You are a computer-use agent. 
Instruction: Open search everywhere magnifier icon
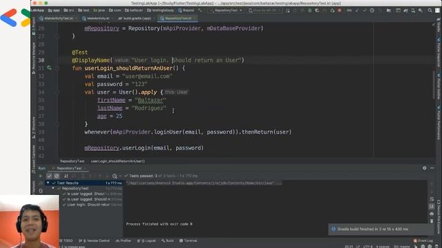(430, 10)
